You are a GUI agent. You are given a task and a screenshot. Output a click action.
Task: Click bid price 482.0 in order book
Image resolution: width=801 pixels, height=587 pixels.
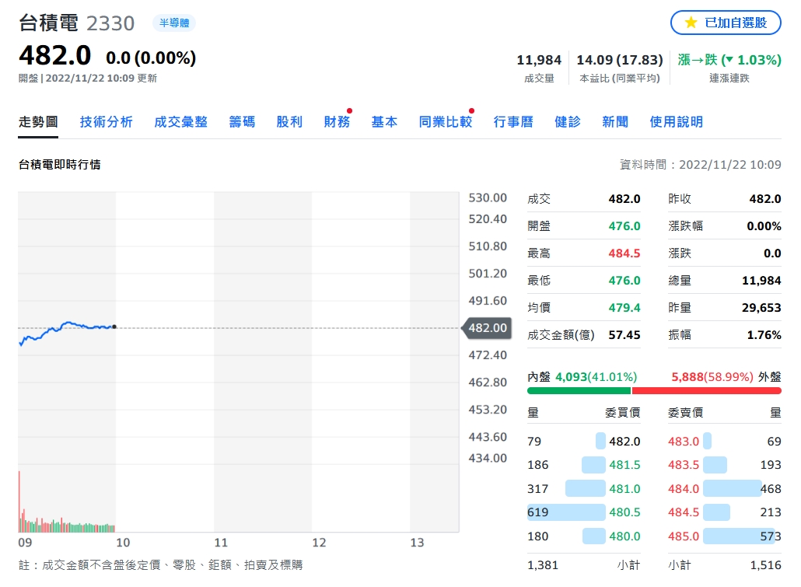click(x=624, y=441)
